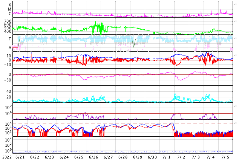Click 10^2 tick in bottom panel
The height and width of the screenshot is (160, 239).
click(8, 145)
